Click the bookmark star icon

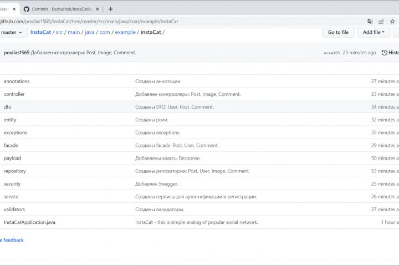pyautogui.click(x=392, y=21)
